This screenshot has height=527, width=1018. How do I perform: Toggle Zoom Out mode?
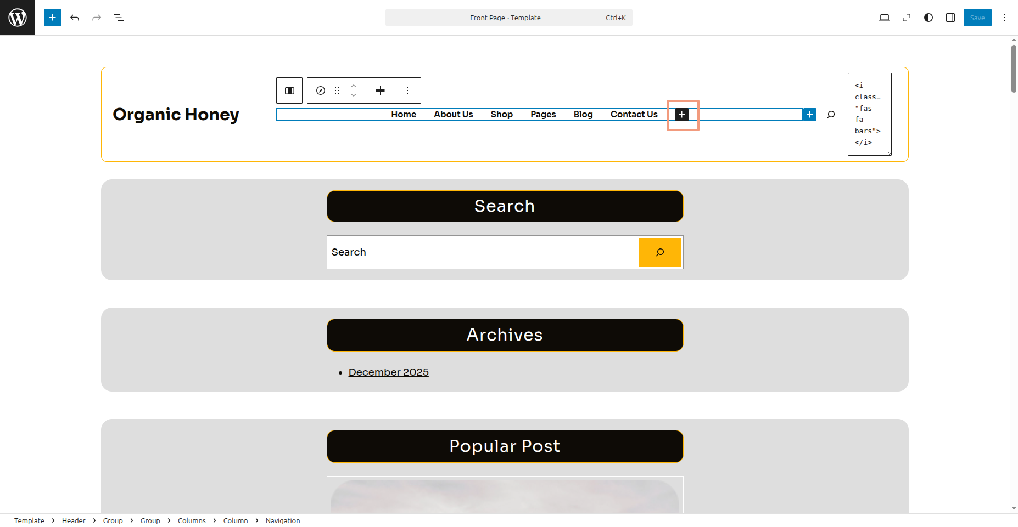point(906,18)
